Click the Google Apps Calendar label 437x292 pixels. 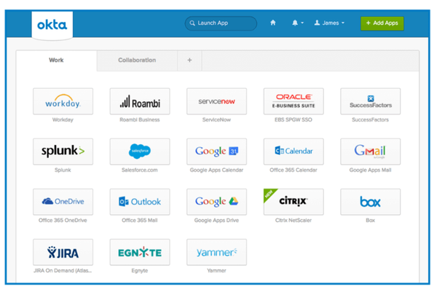[x=216, y=170]
